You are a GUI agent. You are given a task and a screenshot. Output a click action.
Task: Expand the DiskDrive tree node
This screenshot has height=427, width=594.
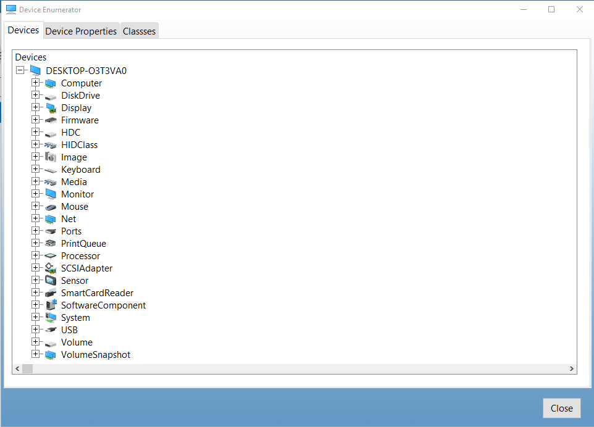(x=36, y=96)
